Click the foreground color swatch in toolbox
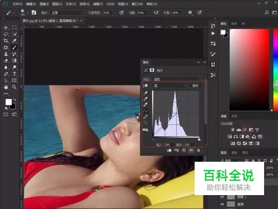Image resolution: width=278 pixels, height=209 pixels. coord(8,102)
